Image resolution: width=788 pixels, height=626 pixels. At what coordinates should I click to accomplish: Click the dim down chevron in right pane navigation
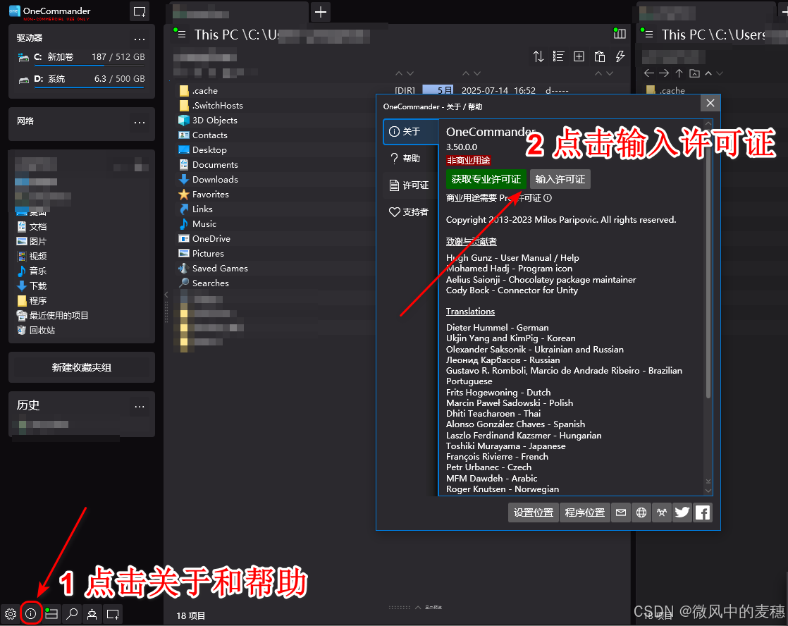tap(720, 73)
